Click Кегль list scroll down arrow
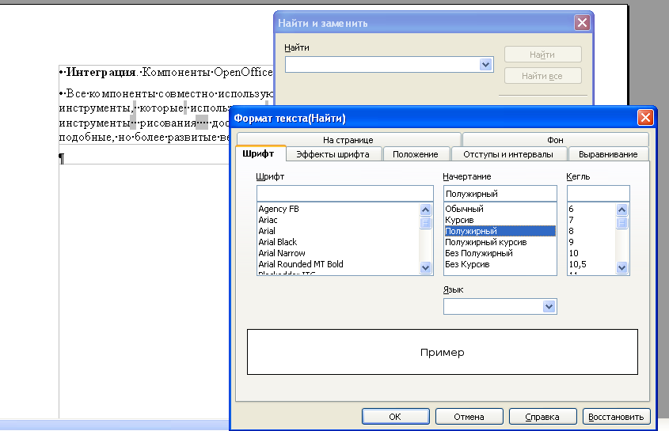Screen dimensions: 669x431 (621, 268)
